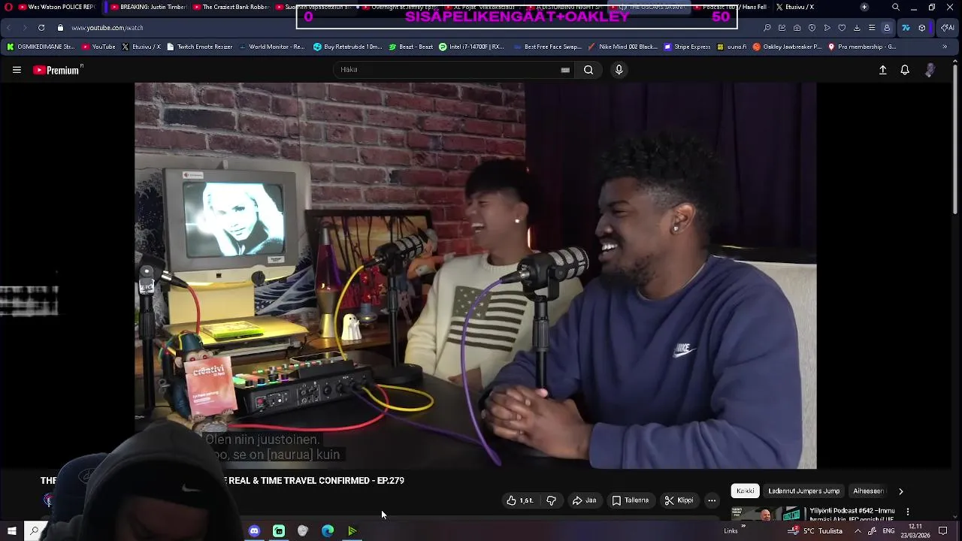Viewport: 962px width, 541px height.
Task: Select the Kaikki filter chip
Action: coord(746,491)
